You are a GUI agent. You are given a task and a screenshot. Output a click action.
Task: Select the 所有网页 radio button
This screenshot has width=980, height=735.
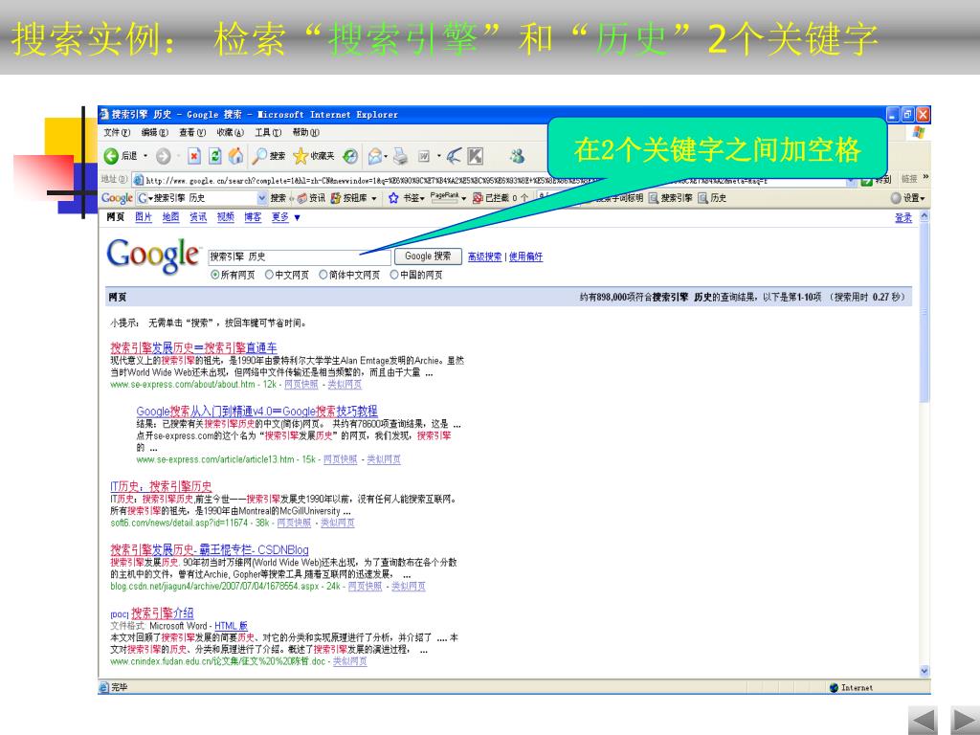(x=215, y=275)
